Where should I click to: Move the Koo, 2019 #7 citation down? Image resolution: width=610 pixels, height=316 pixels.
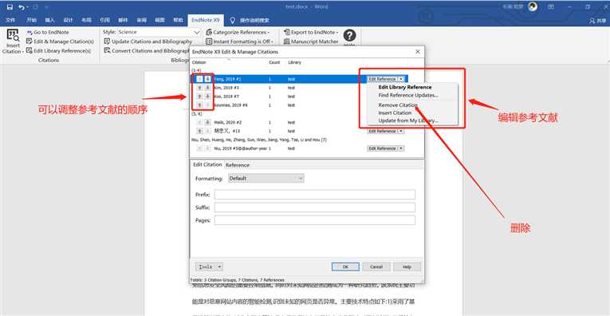pos(207,96)
